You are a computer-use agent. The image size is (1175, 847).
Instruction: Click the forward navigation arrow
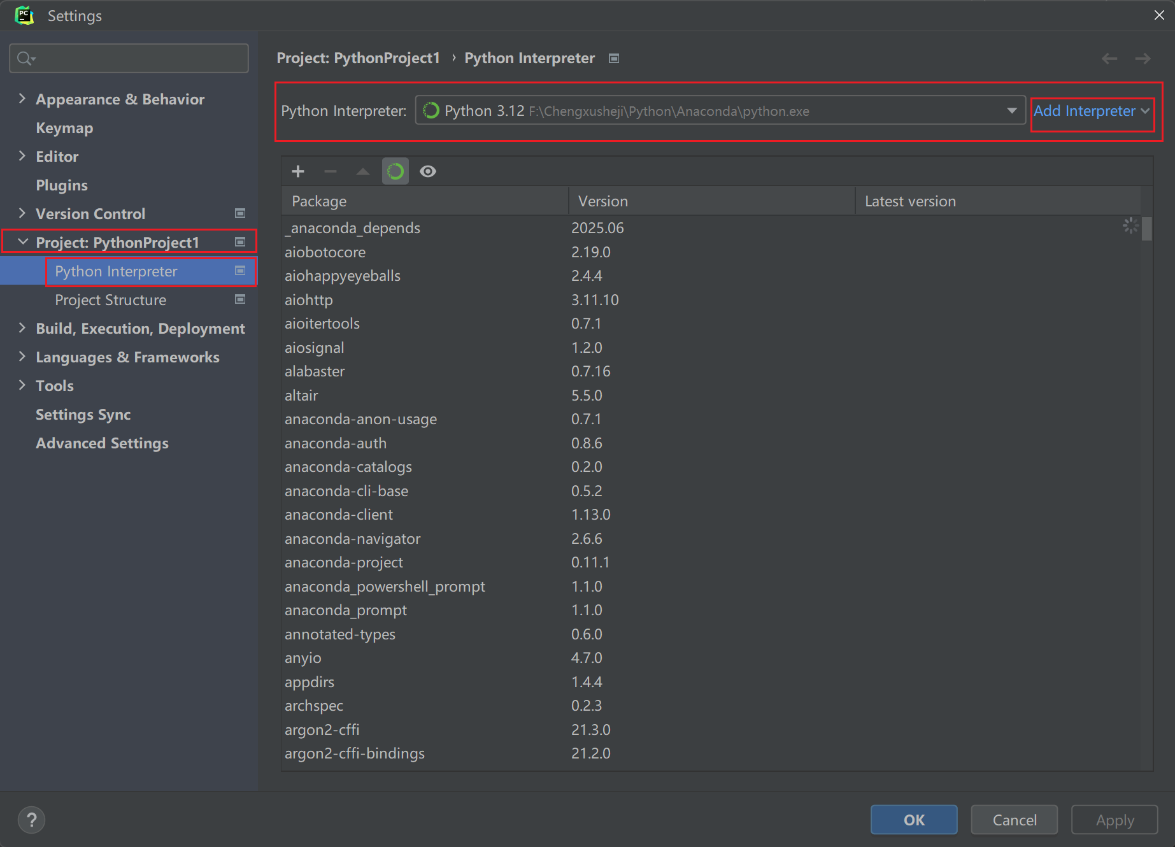coord(1143,59)
